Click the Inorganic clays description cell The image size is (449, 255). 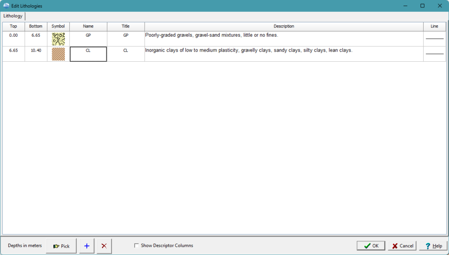coord(283,54)
